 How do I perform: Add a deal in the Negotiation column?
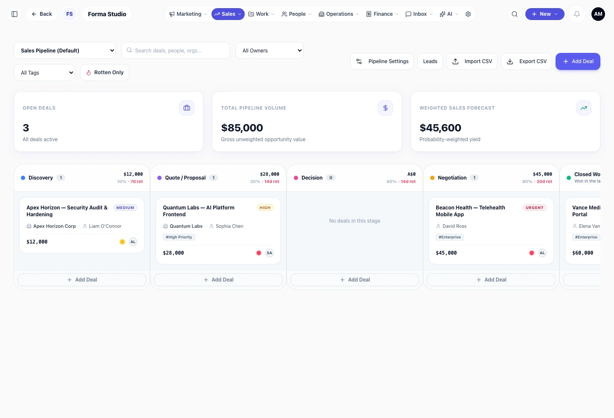(x=491, y=280)
